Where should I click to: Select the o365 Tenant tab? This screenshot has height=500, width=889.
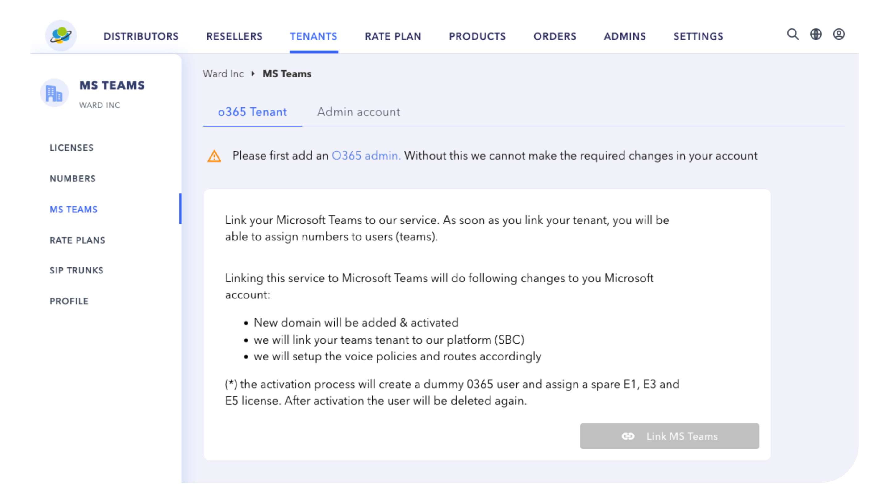pyautogui.click(x=252, y=112)
